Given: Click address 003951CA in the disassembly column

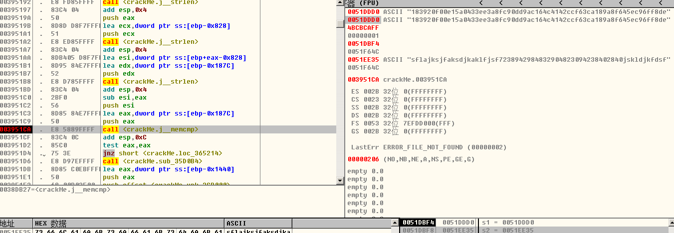Looking at the screenshot, I should [x=16, y=129].
